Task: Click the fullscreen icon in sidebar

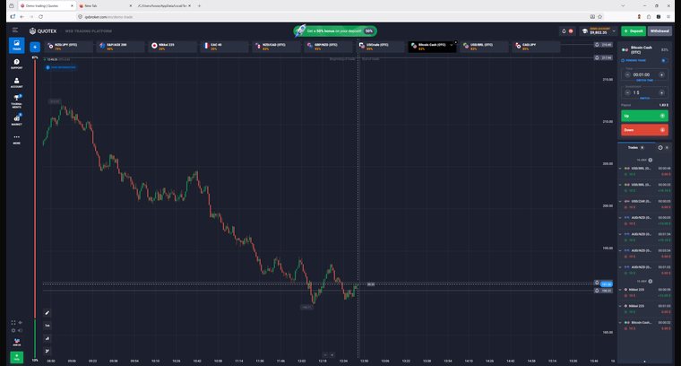Action: click(x=13, y=323)
